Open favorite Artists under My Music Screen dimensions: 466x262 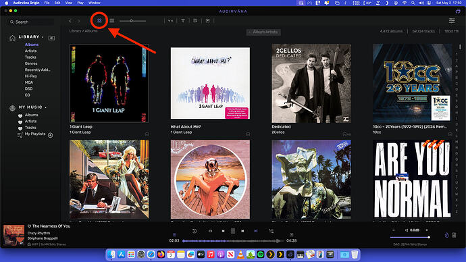30,121
